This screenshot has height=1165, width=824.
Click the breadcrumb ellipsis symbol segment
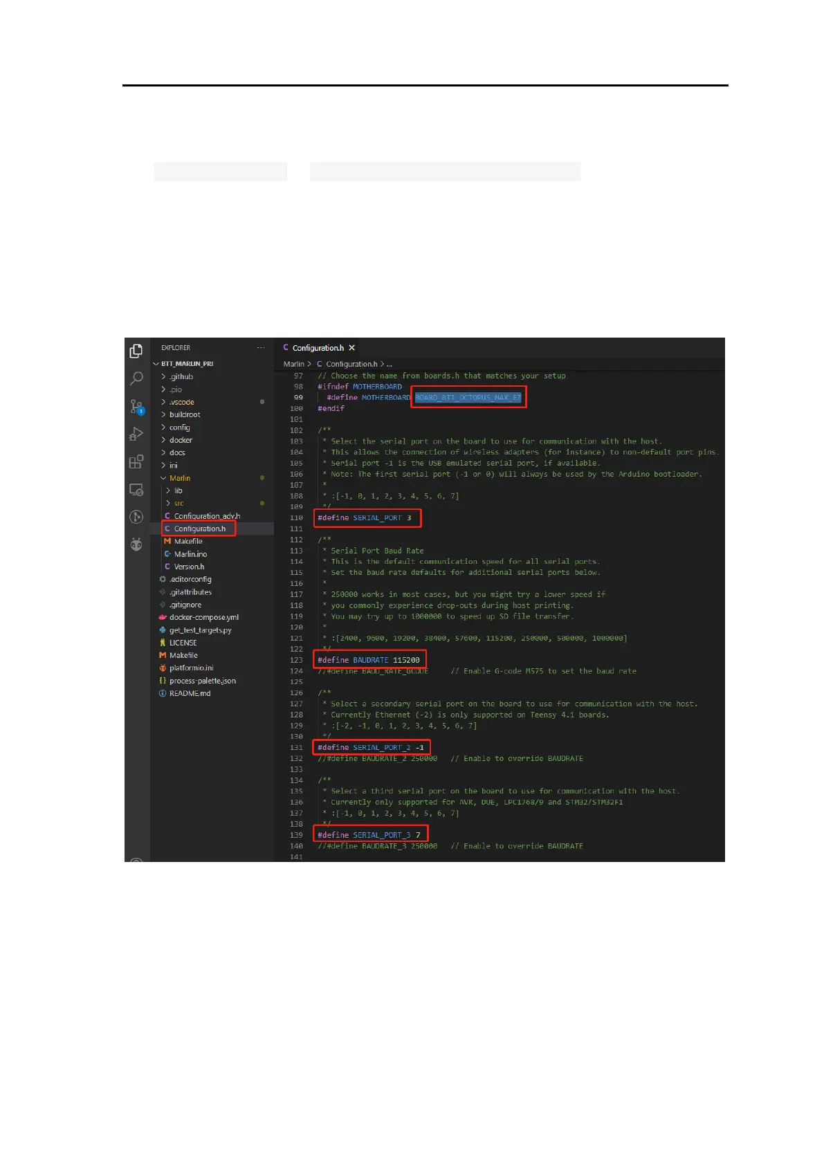point(390,364)
